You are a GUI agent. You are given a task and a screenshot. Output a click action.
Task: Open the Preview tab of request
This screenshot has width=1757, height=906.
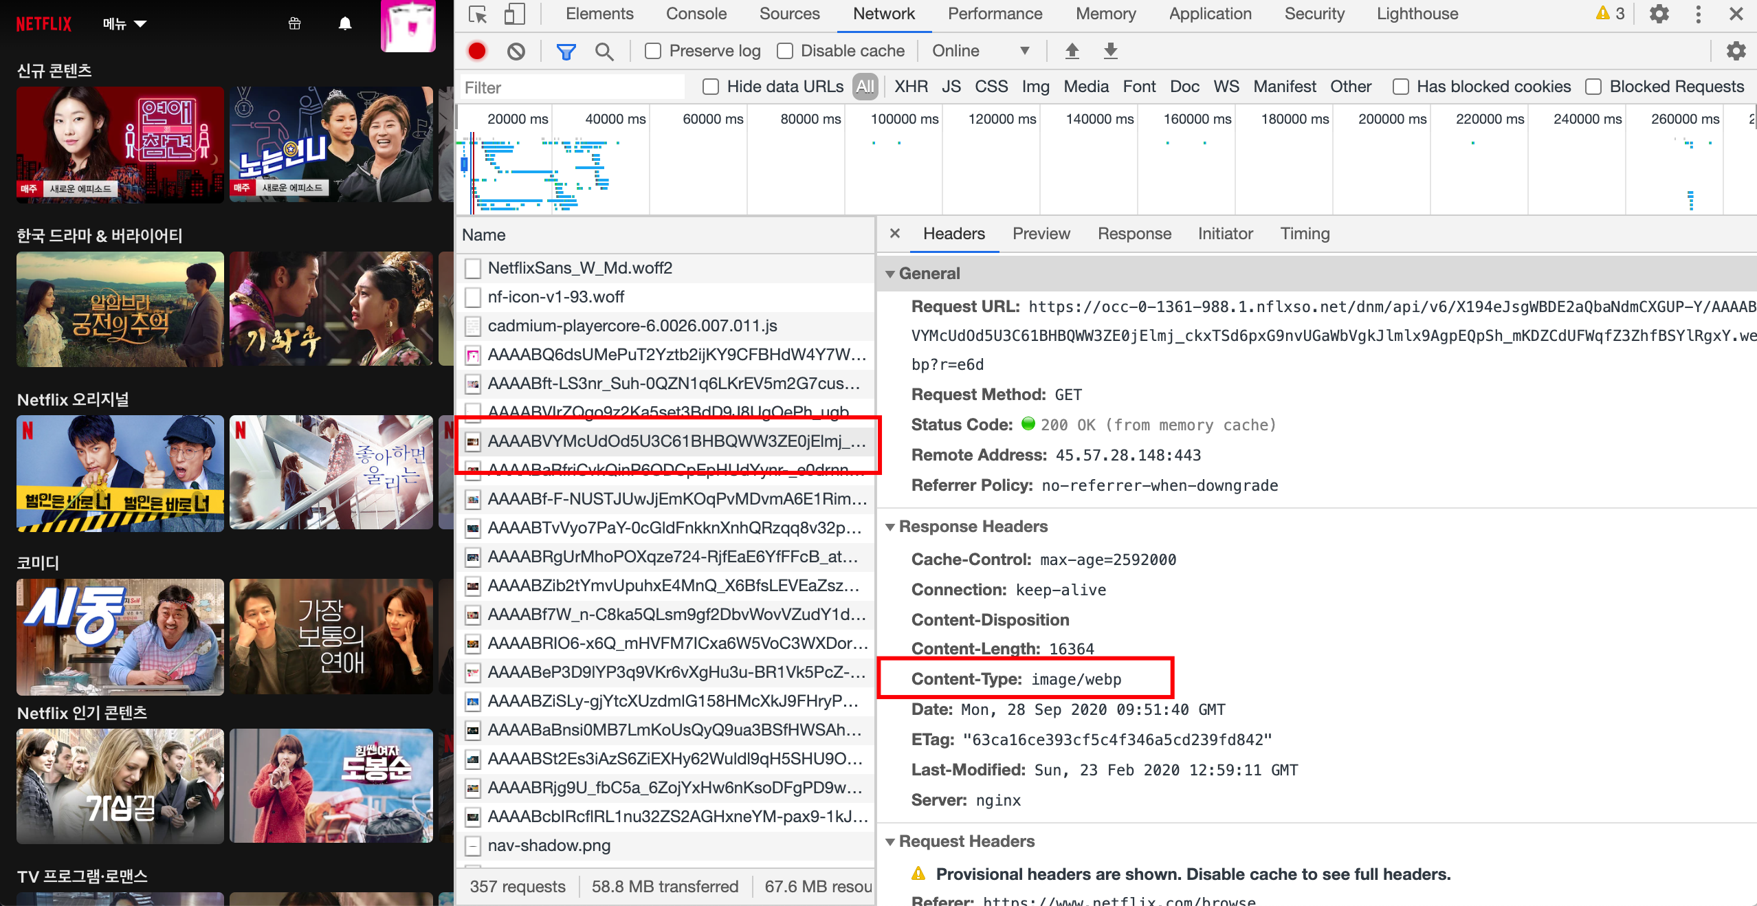point(1041,234)
